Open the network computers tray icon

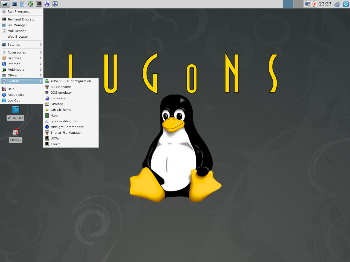click(308, 4)
